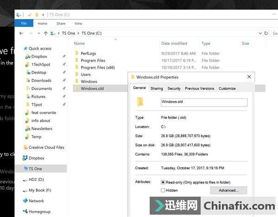The height and width of the screenshot is (217, 278).
Task: Open Downloads in navigation pane
Action: coord(41,81)
